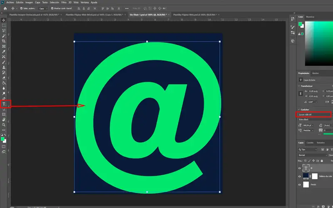Select the Rectangular Marquee tool
The image size is (333, 208).
pos(4,25)
